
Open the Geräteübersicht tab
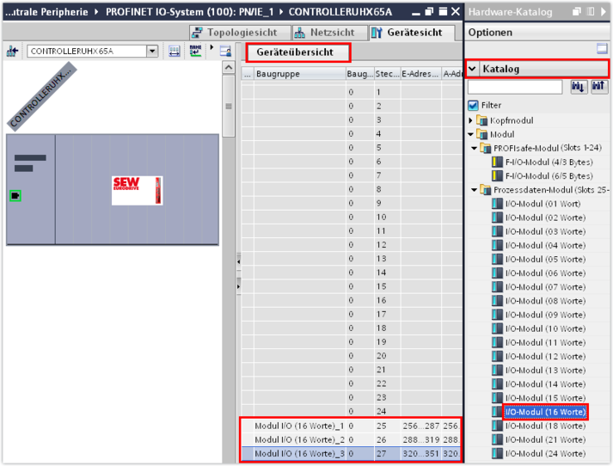point(298,52)
